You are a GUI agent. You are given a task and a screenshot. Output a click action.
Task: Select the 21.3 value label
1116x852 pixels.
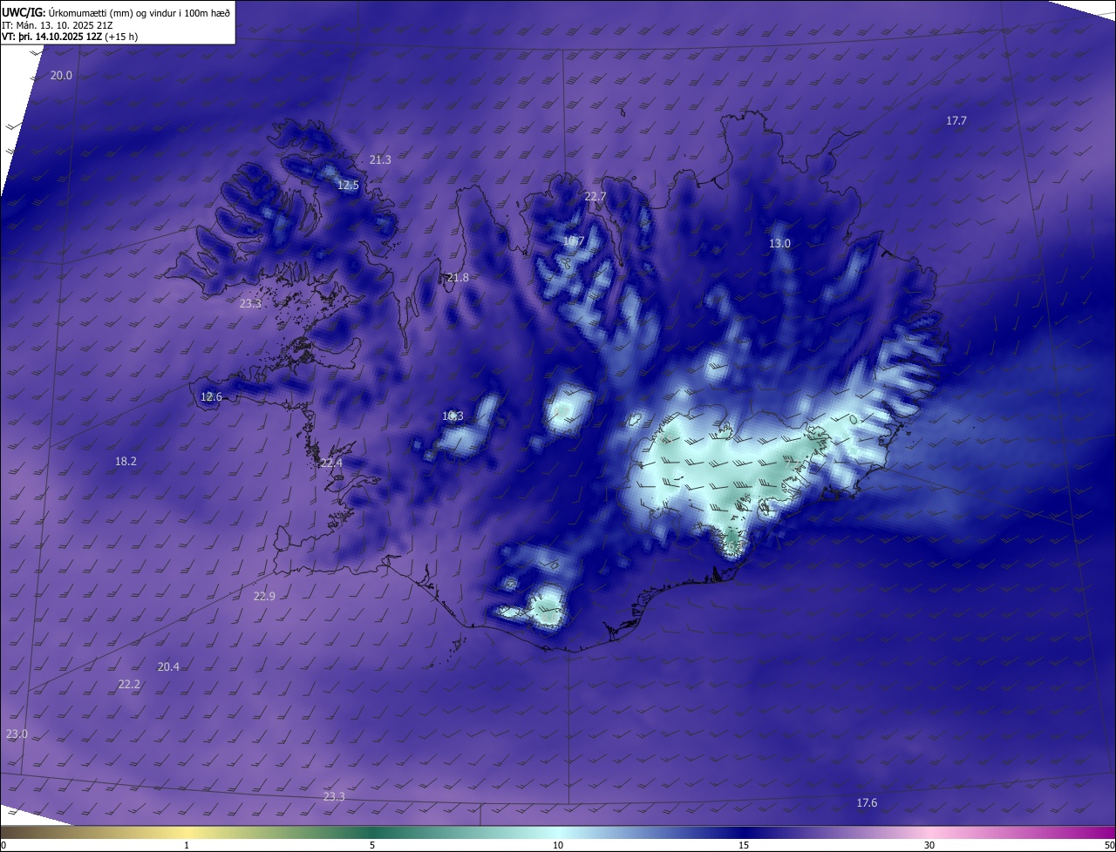[x=380, y=160]
